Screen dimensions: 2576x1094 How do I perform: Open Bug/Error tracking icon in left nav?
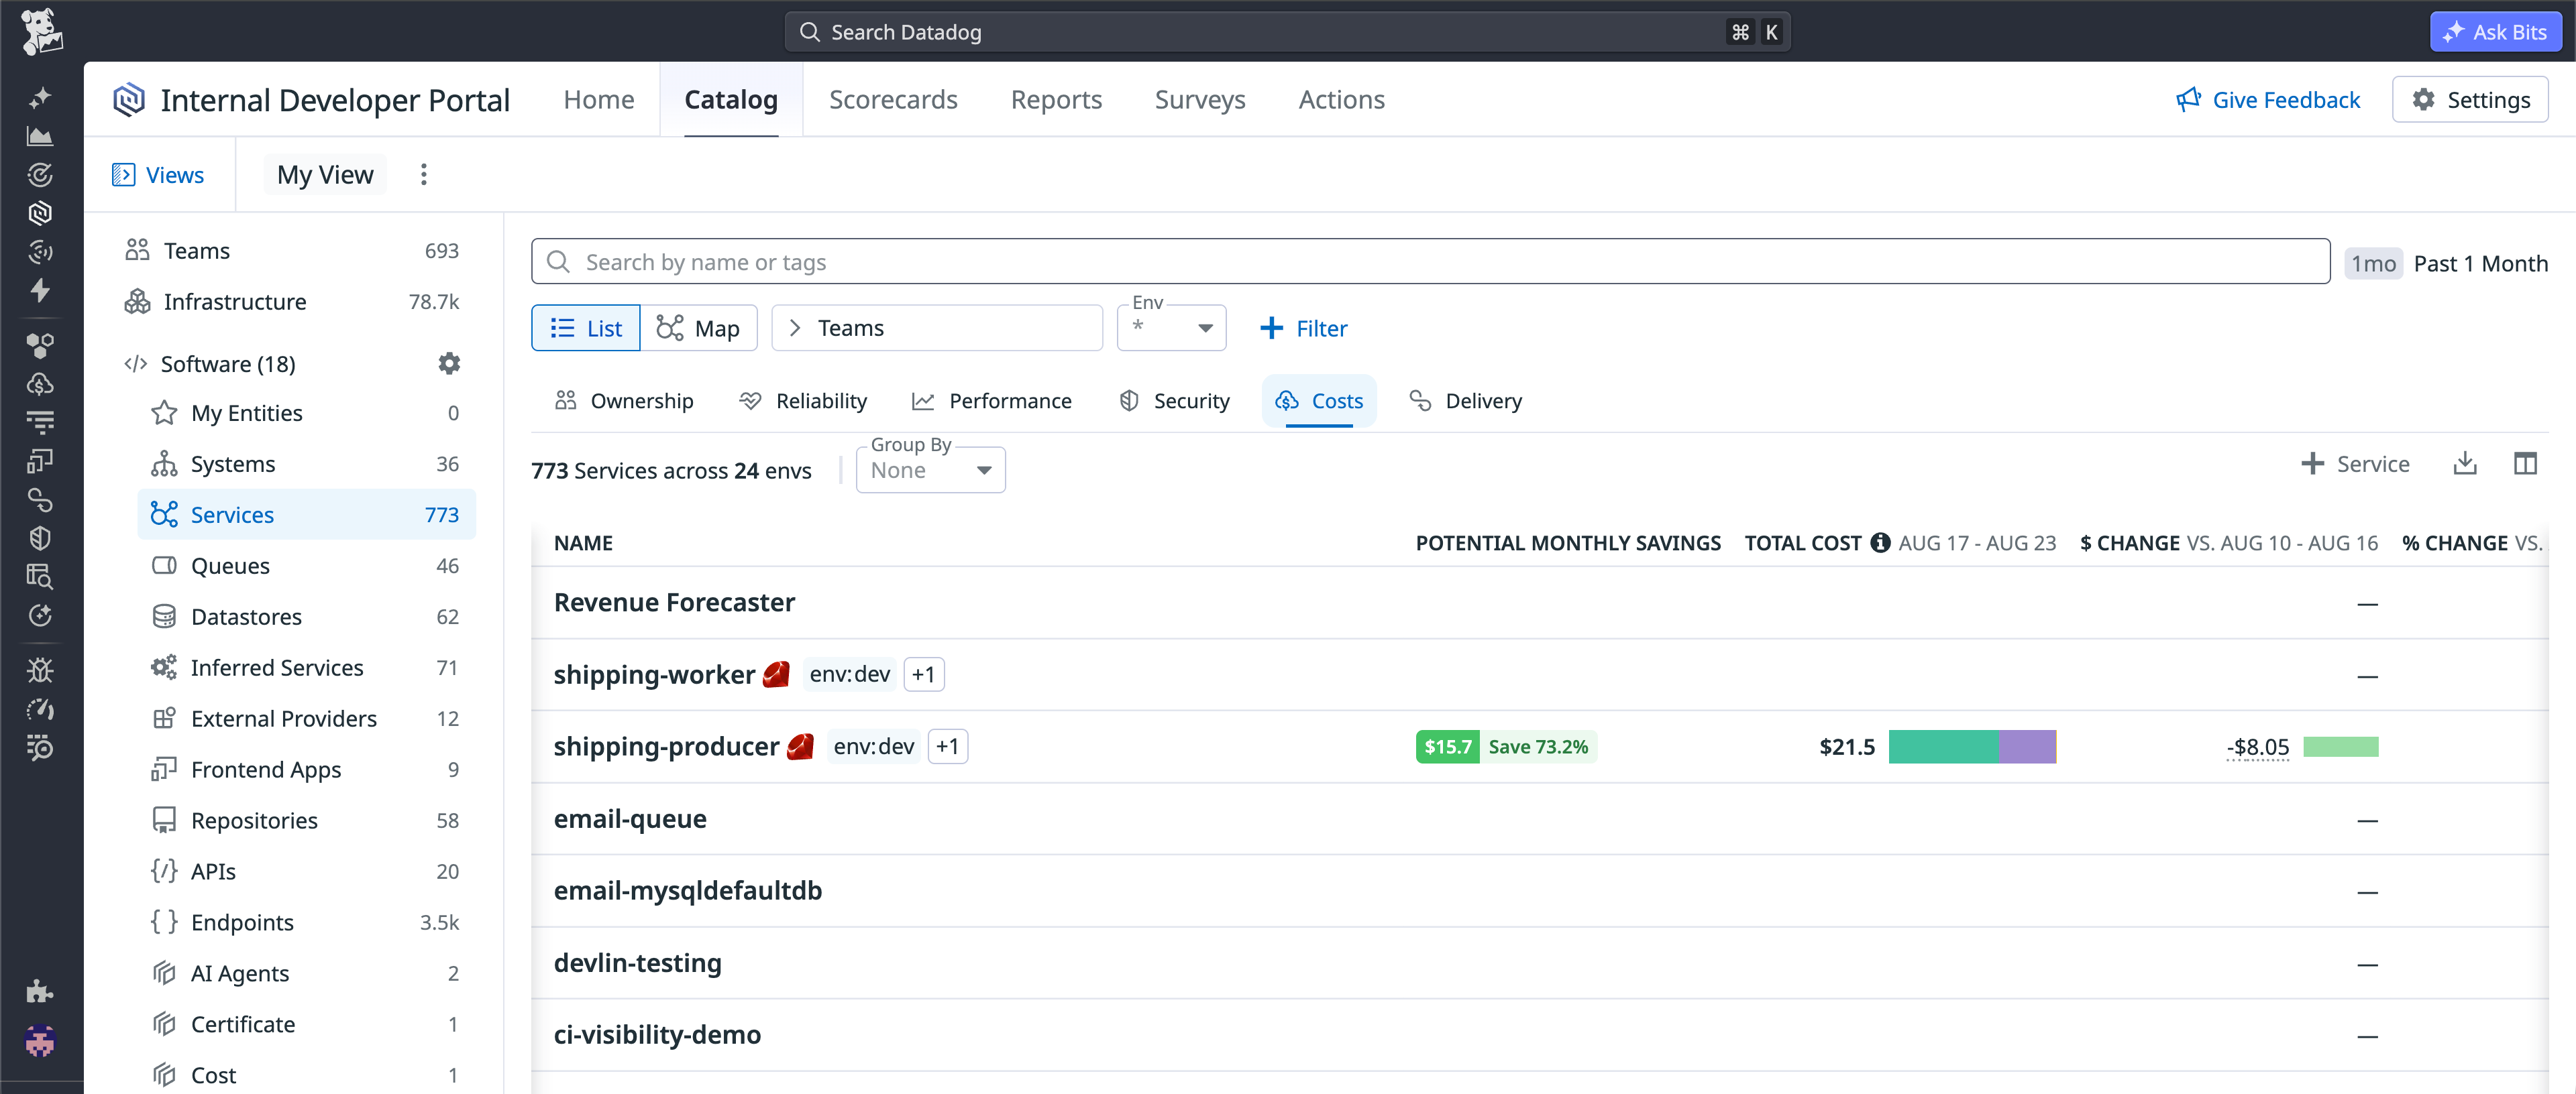pos(40,670)
